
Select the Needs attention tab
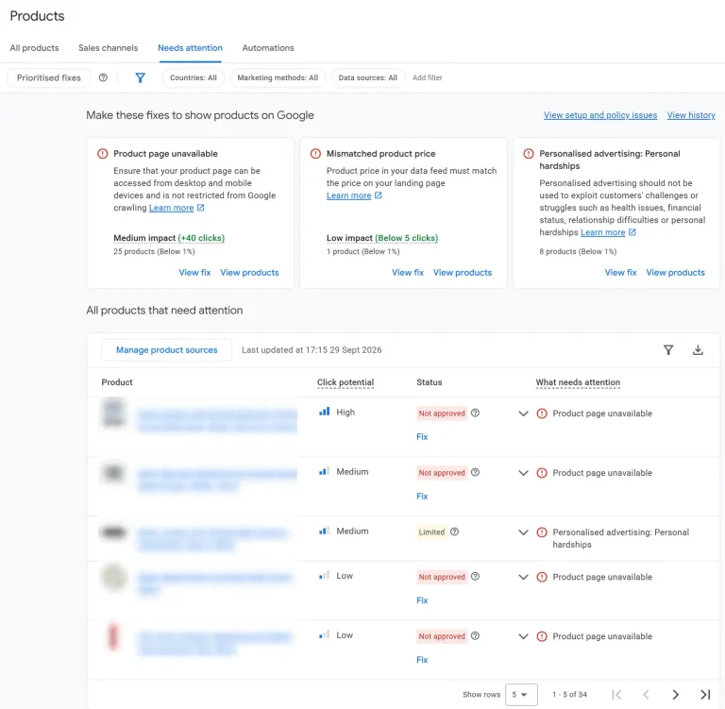pyautogui.click(x=190, y=47)
